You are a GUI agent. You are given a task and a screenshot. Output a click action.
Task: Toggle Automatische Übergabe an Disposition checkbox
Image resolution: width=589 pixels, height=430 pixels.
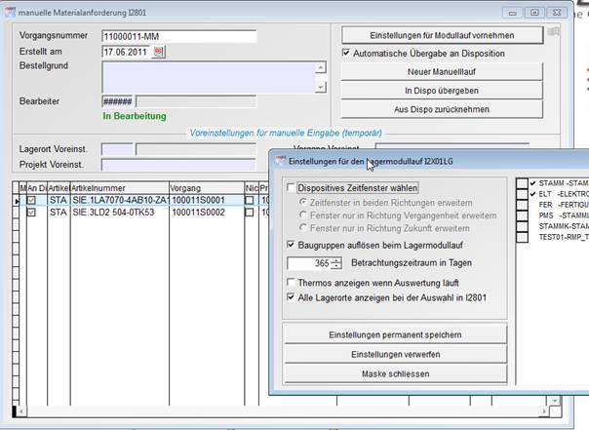click(x=346, y=54)
